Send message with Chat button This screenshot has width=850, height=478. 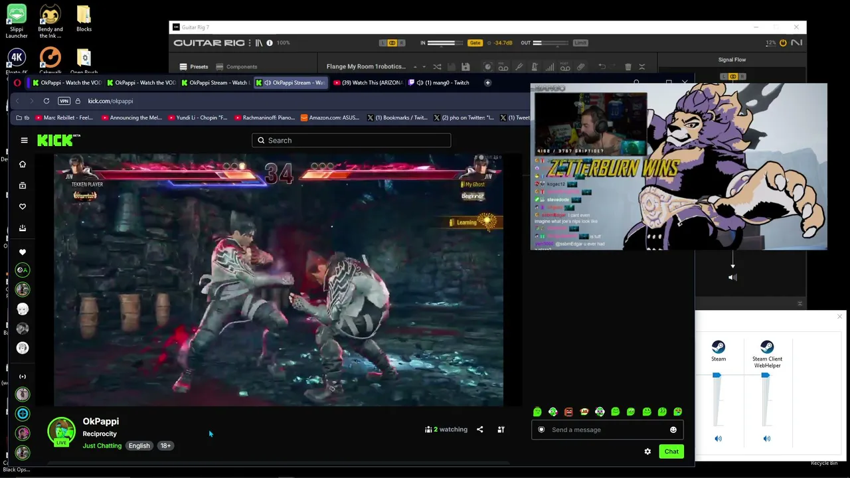671,451
